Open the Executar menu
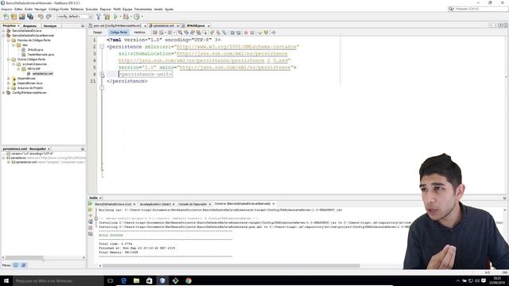This screenshot has height=286, width=509. tap(91, 9)
